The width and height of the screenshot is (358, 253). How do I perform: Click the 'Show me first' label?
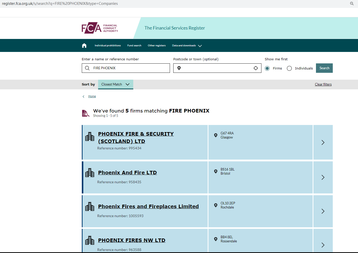[x=276, y=59]
